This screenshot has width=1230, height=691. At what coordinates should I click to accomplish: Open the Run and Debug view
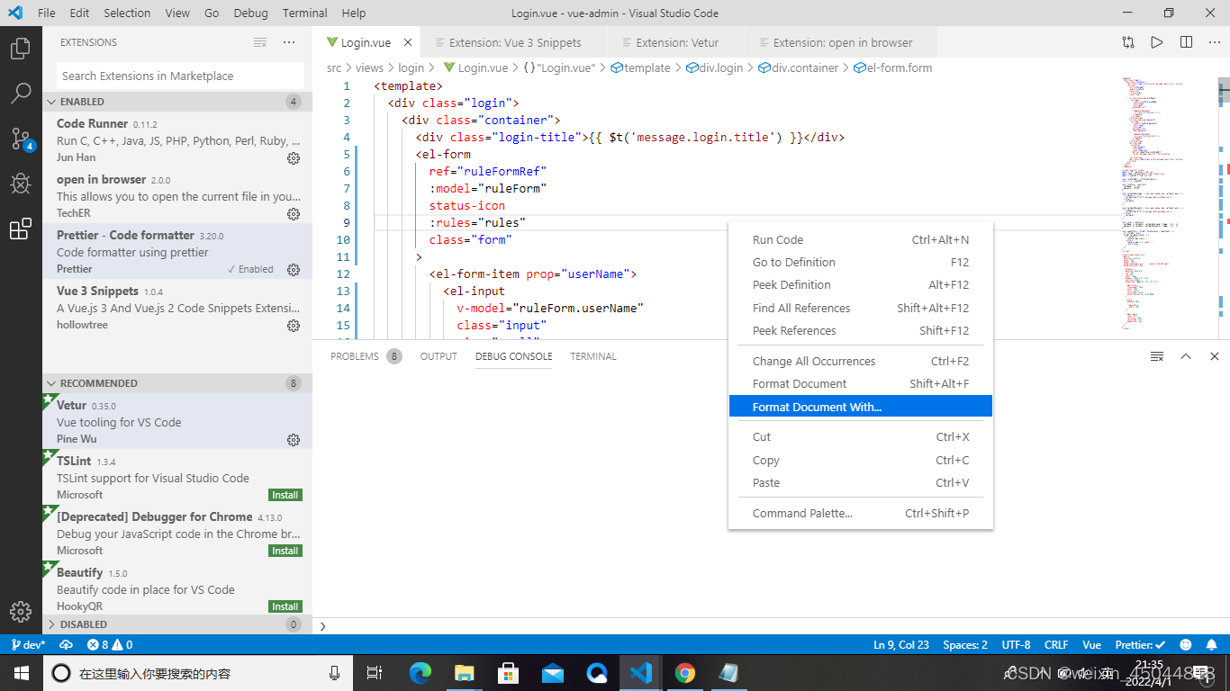(x=20, y=184)
